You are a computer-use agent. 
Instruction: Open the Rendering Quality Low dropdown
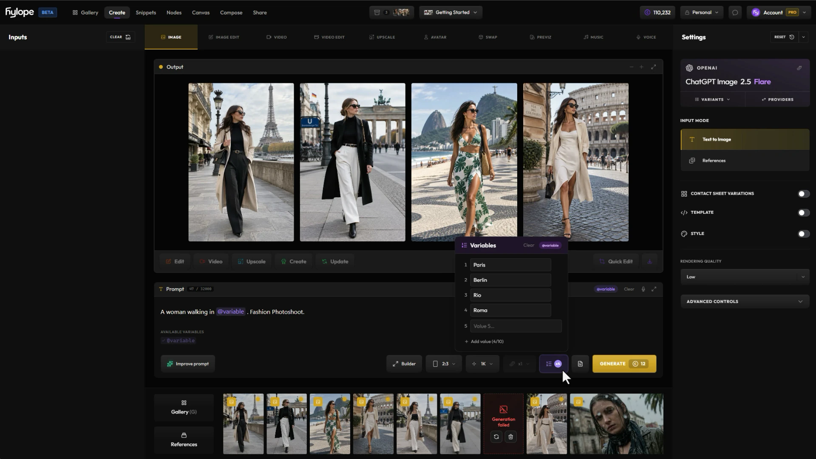tap(745, 277)
